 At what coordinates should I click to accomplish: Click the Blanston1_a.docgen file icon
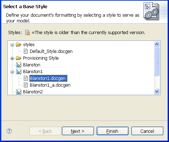coord(26,85)
